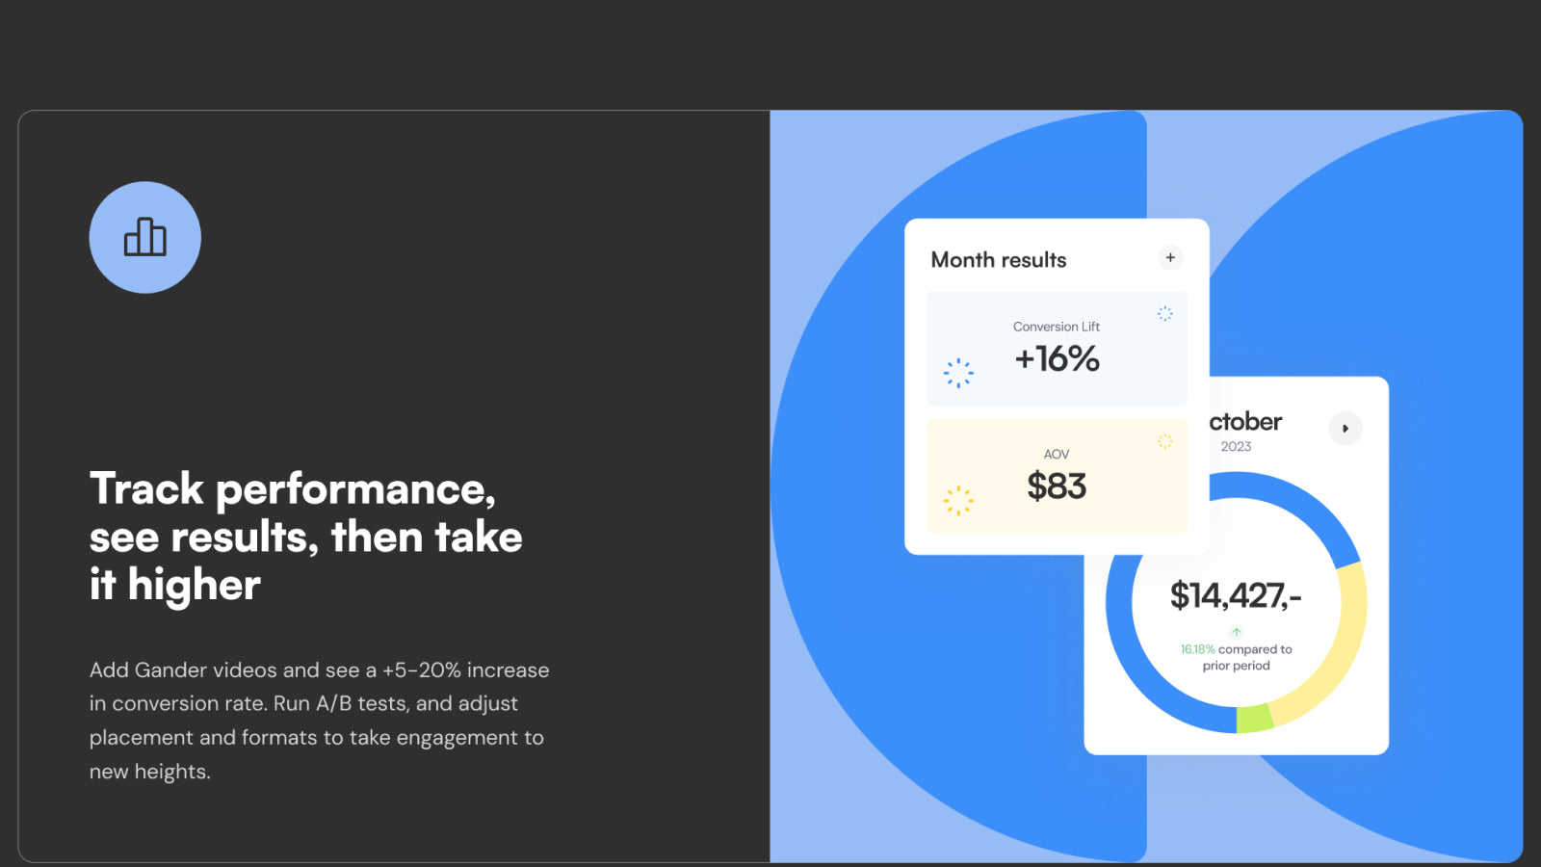Click the bar chart icon in the blue circle
Viewport: 1541px width, 867px height.
tap(144, 237)
